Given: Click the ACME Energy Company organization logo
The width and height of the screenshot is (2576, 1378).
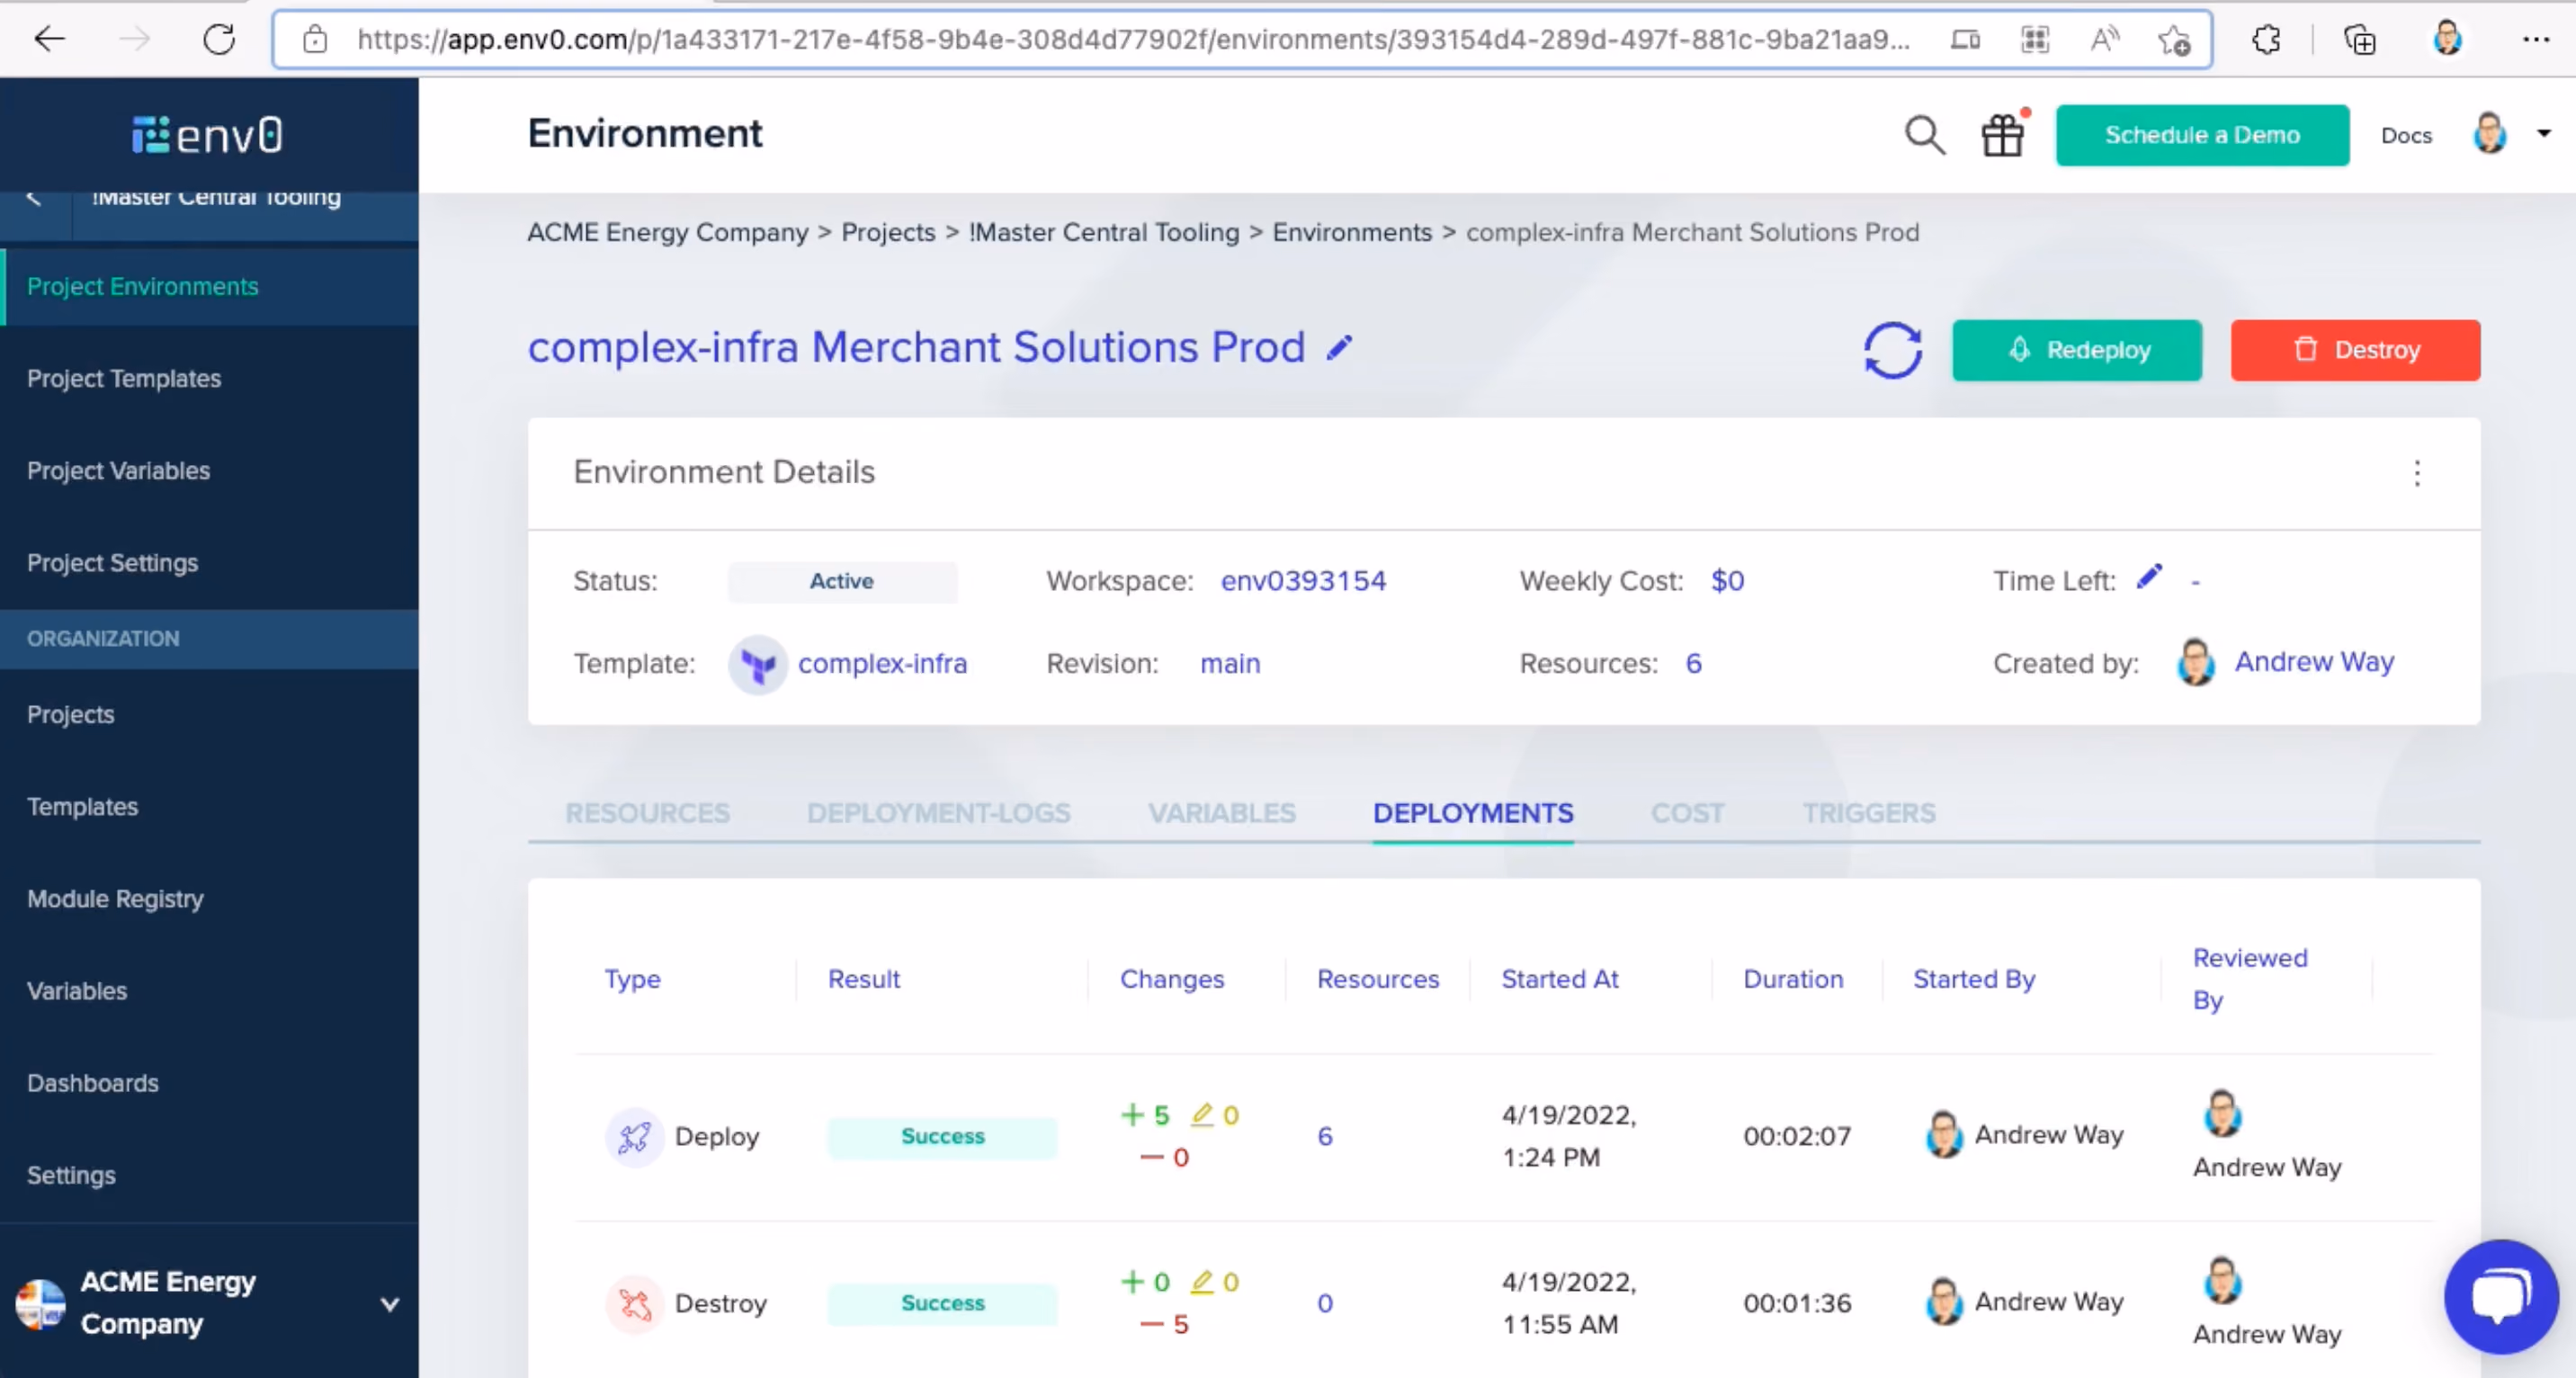Looking at the screenshot, I should (41, 1304).
